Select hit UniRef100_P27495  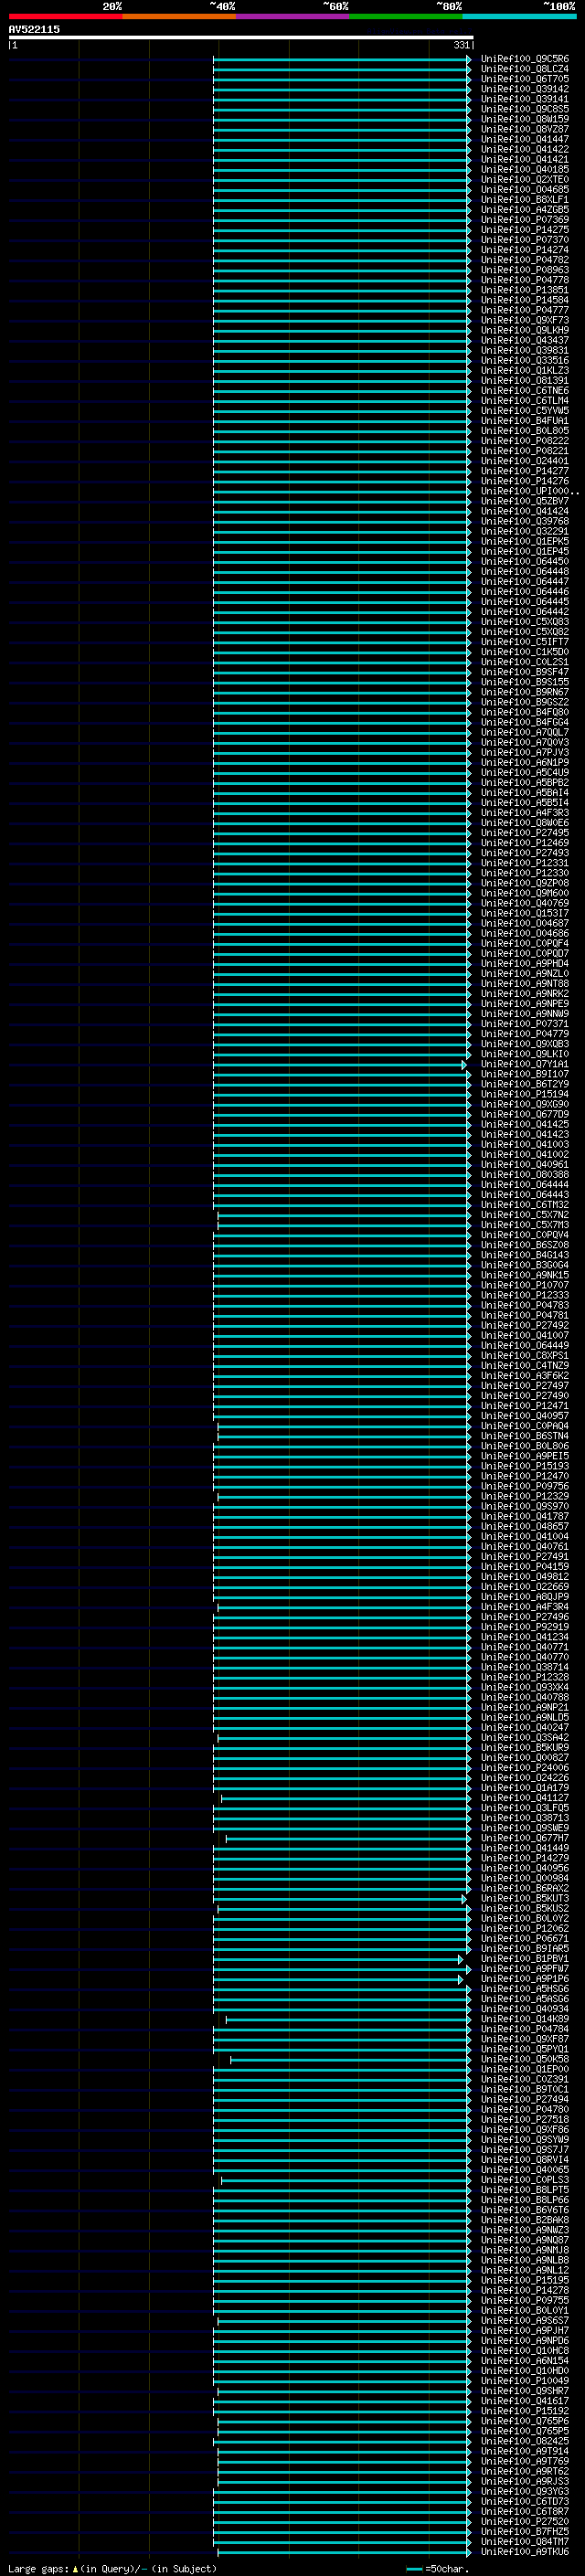tap(524, 833)
